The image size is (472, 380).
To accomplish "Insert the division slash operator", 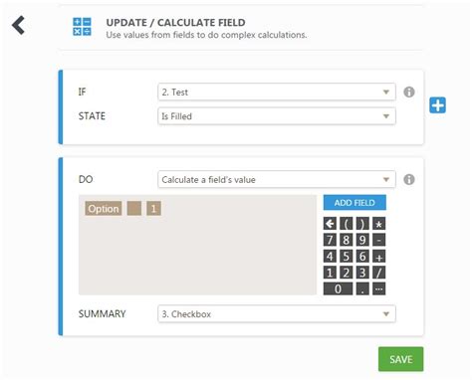I will (378, 273).
